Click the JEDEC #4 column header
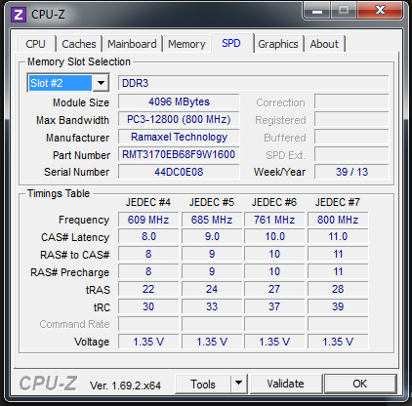 tap(148, 202)
